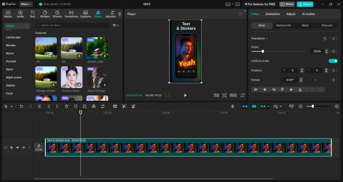Lock the main video track
This screenshot has height=182, width=343.
click(x=11, y=147)
